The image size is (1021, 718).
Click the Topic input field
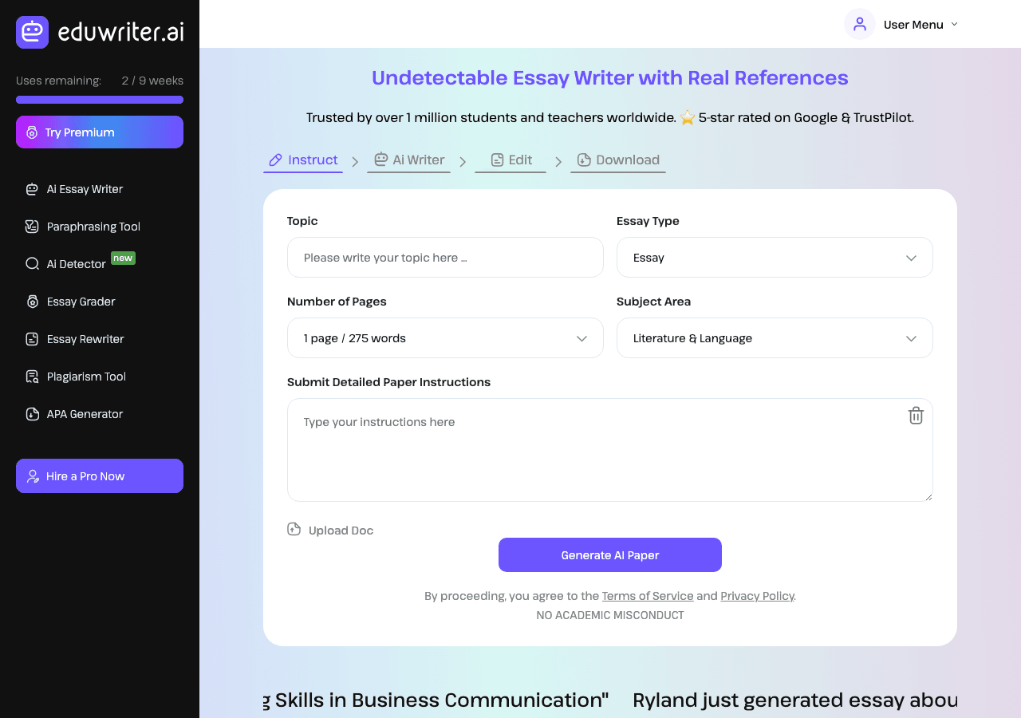pos(445,258)
